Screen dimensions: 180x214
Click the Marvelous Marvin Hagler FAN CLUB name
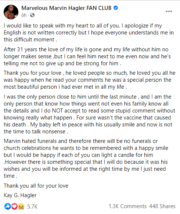[66, 8]
